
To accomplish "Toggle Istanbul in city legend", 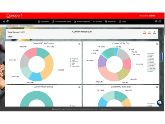I will (x=151, y=60).
